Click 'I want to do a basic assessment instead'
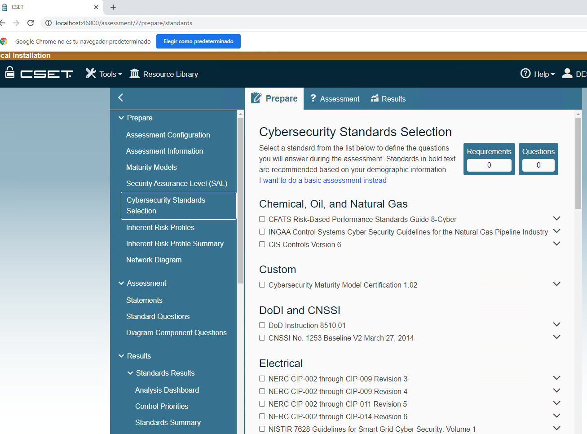Viewport: 587px width, 434px height. (322, 181)
